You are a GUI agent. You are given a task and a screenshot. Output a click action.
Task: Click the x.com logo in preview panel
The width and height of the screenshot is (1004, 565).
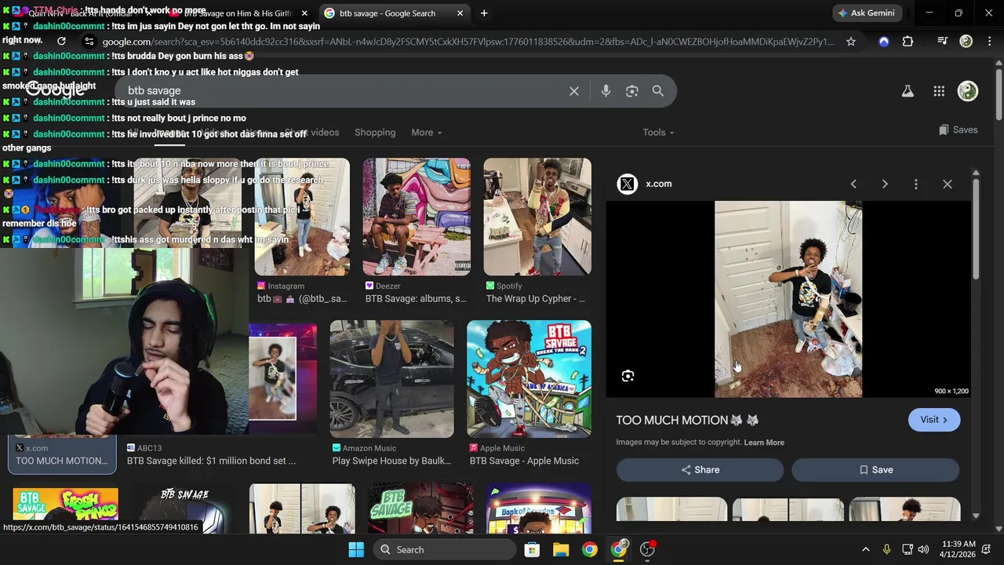[627, 184]
